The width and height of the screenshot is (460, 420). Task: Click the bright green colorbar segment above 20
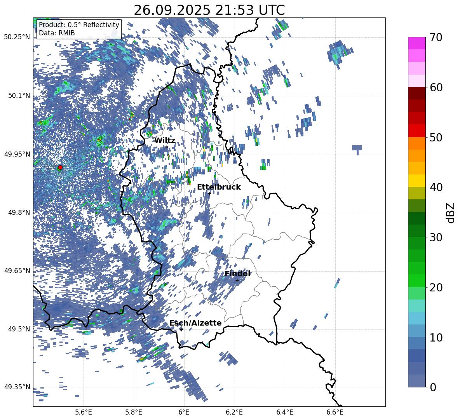pyautogui.click(x=416, y=281)
